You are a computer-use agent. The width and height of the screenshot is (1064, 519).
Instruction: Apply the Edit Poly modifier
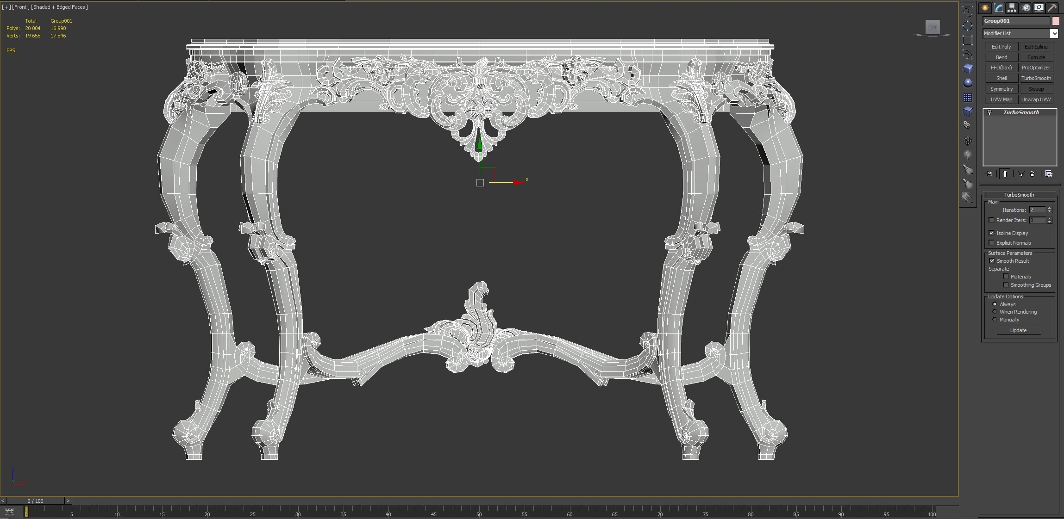tap(1001, 46)
